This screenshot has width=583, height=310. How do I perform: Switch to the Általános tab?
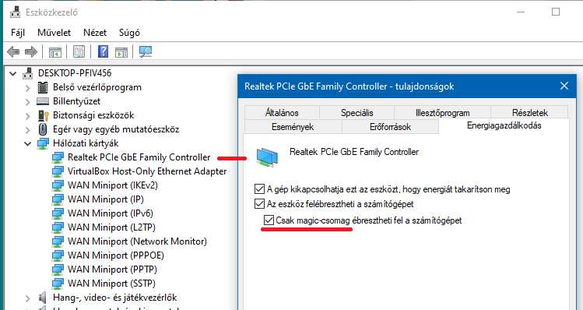282,112
